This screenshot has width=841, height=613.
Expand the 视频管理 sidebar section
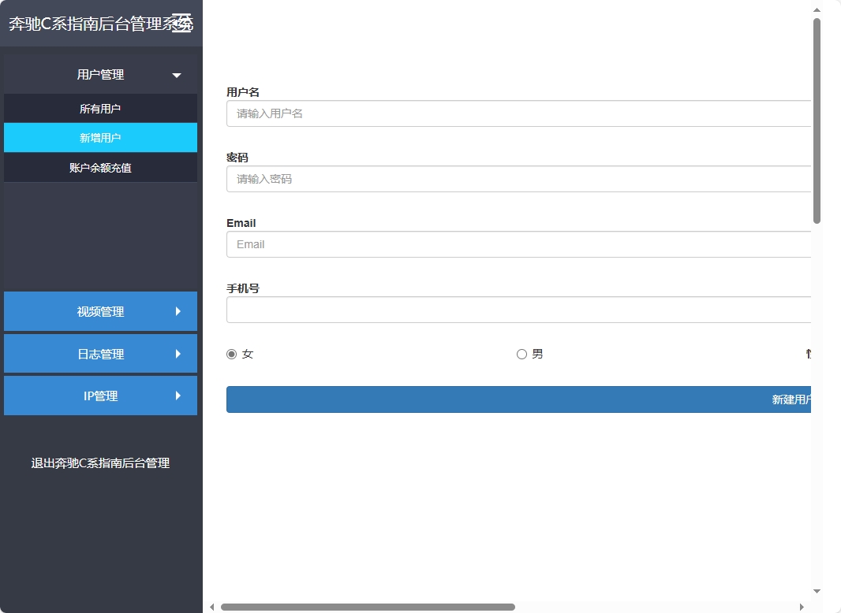click(100, 311)
